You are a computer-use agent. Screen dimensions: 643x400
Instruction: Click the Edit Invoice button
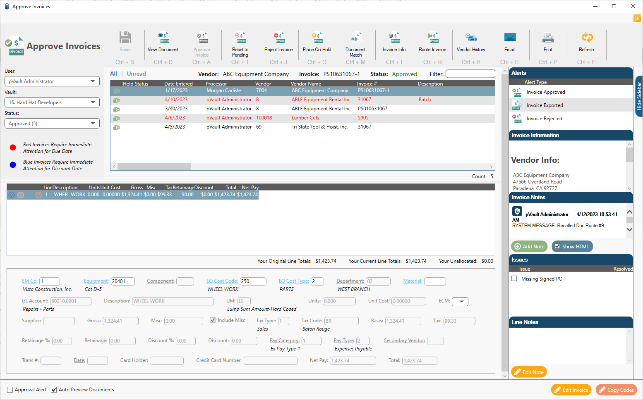pyautogui.click(x=571, y=390)
